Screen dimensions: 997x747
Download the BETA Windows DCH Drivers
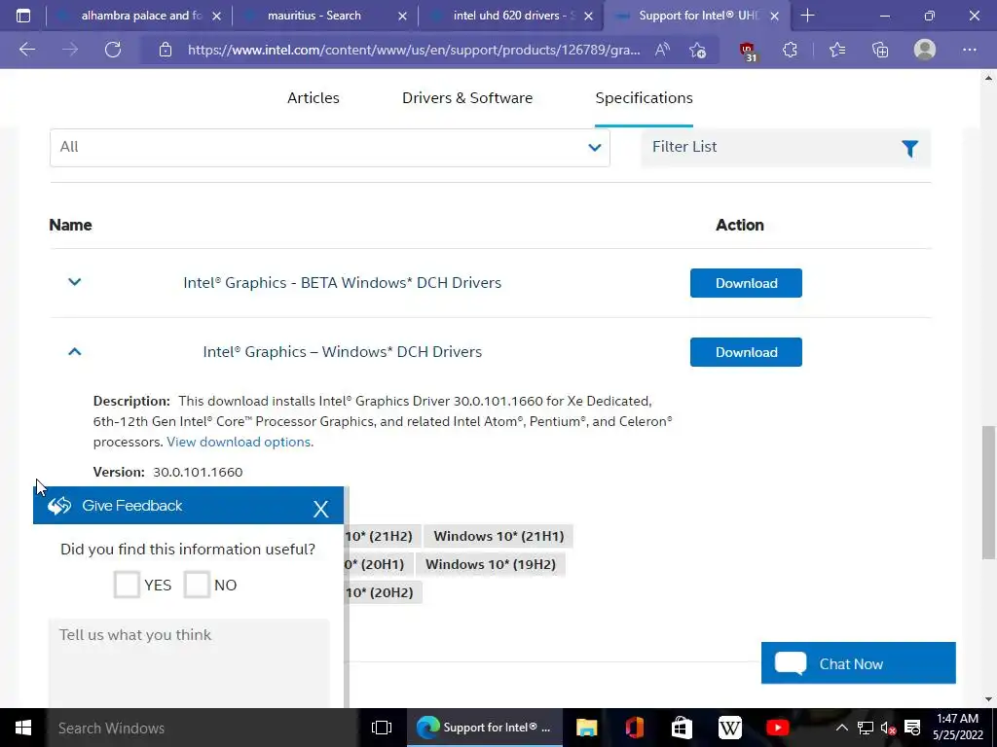(x=746, y=283)
